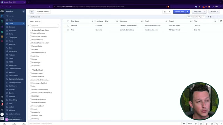Image resolution: width=223 pixels, height=125 pixels.
Task: Add a new module with plus icon
Action: tap(24, 11)
